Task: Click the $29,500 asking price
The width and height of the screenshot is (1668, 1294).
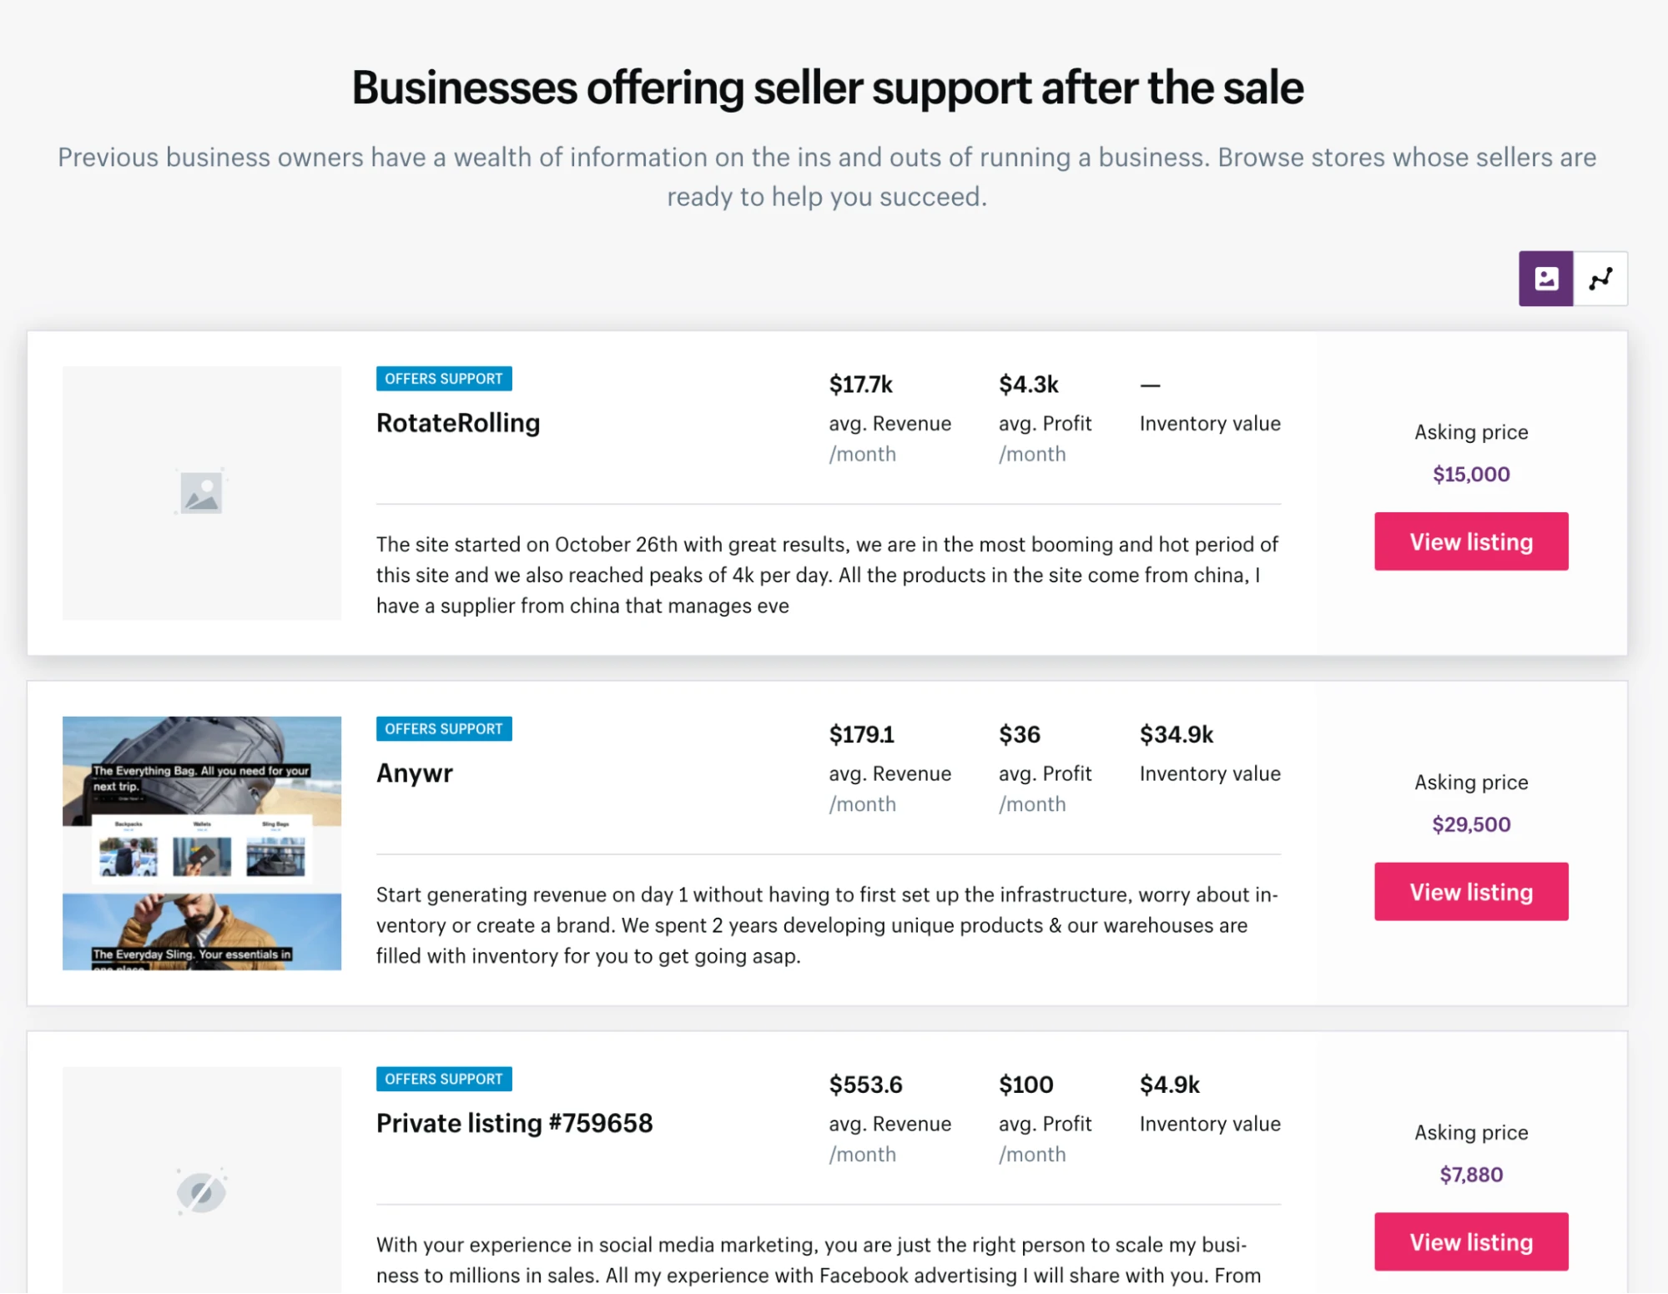Action: pos(1470,824)
